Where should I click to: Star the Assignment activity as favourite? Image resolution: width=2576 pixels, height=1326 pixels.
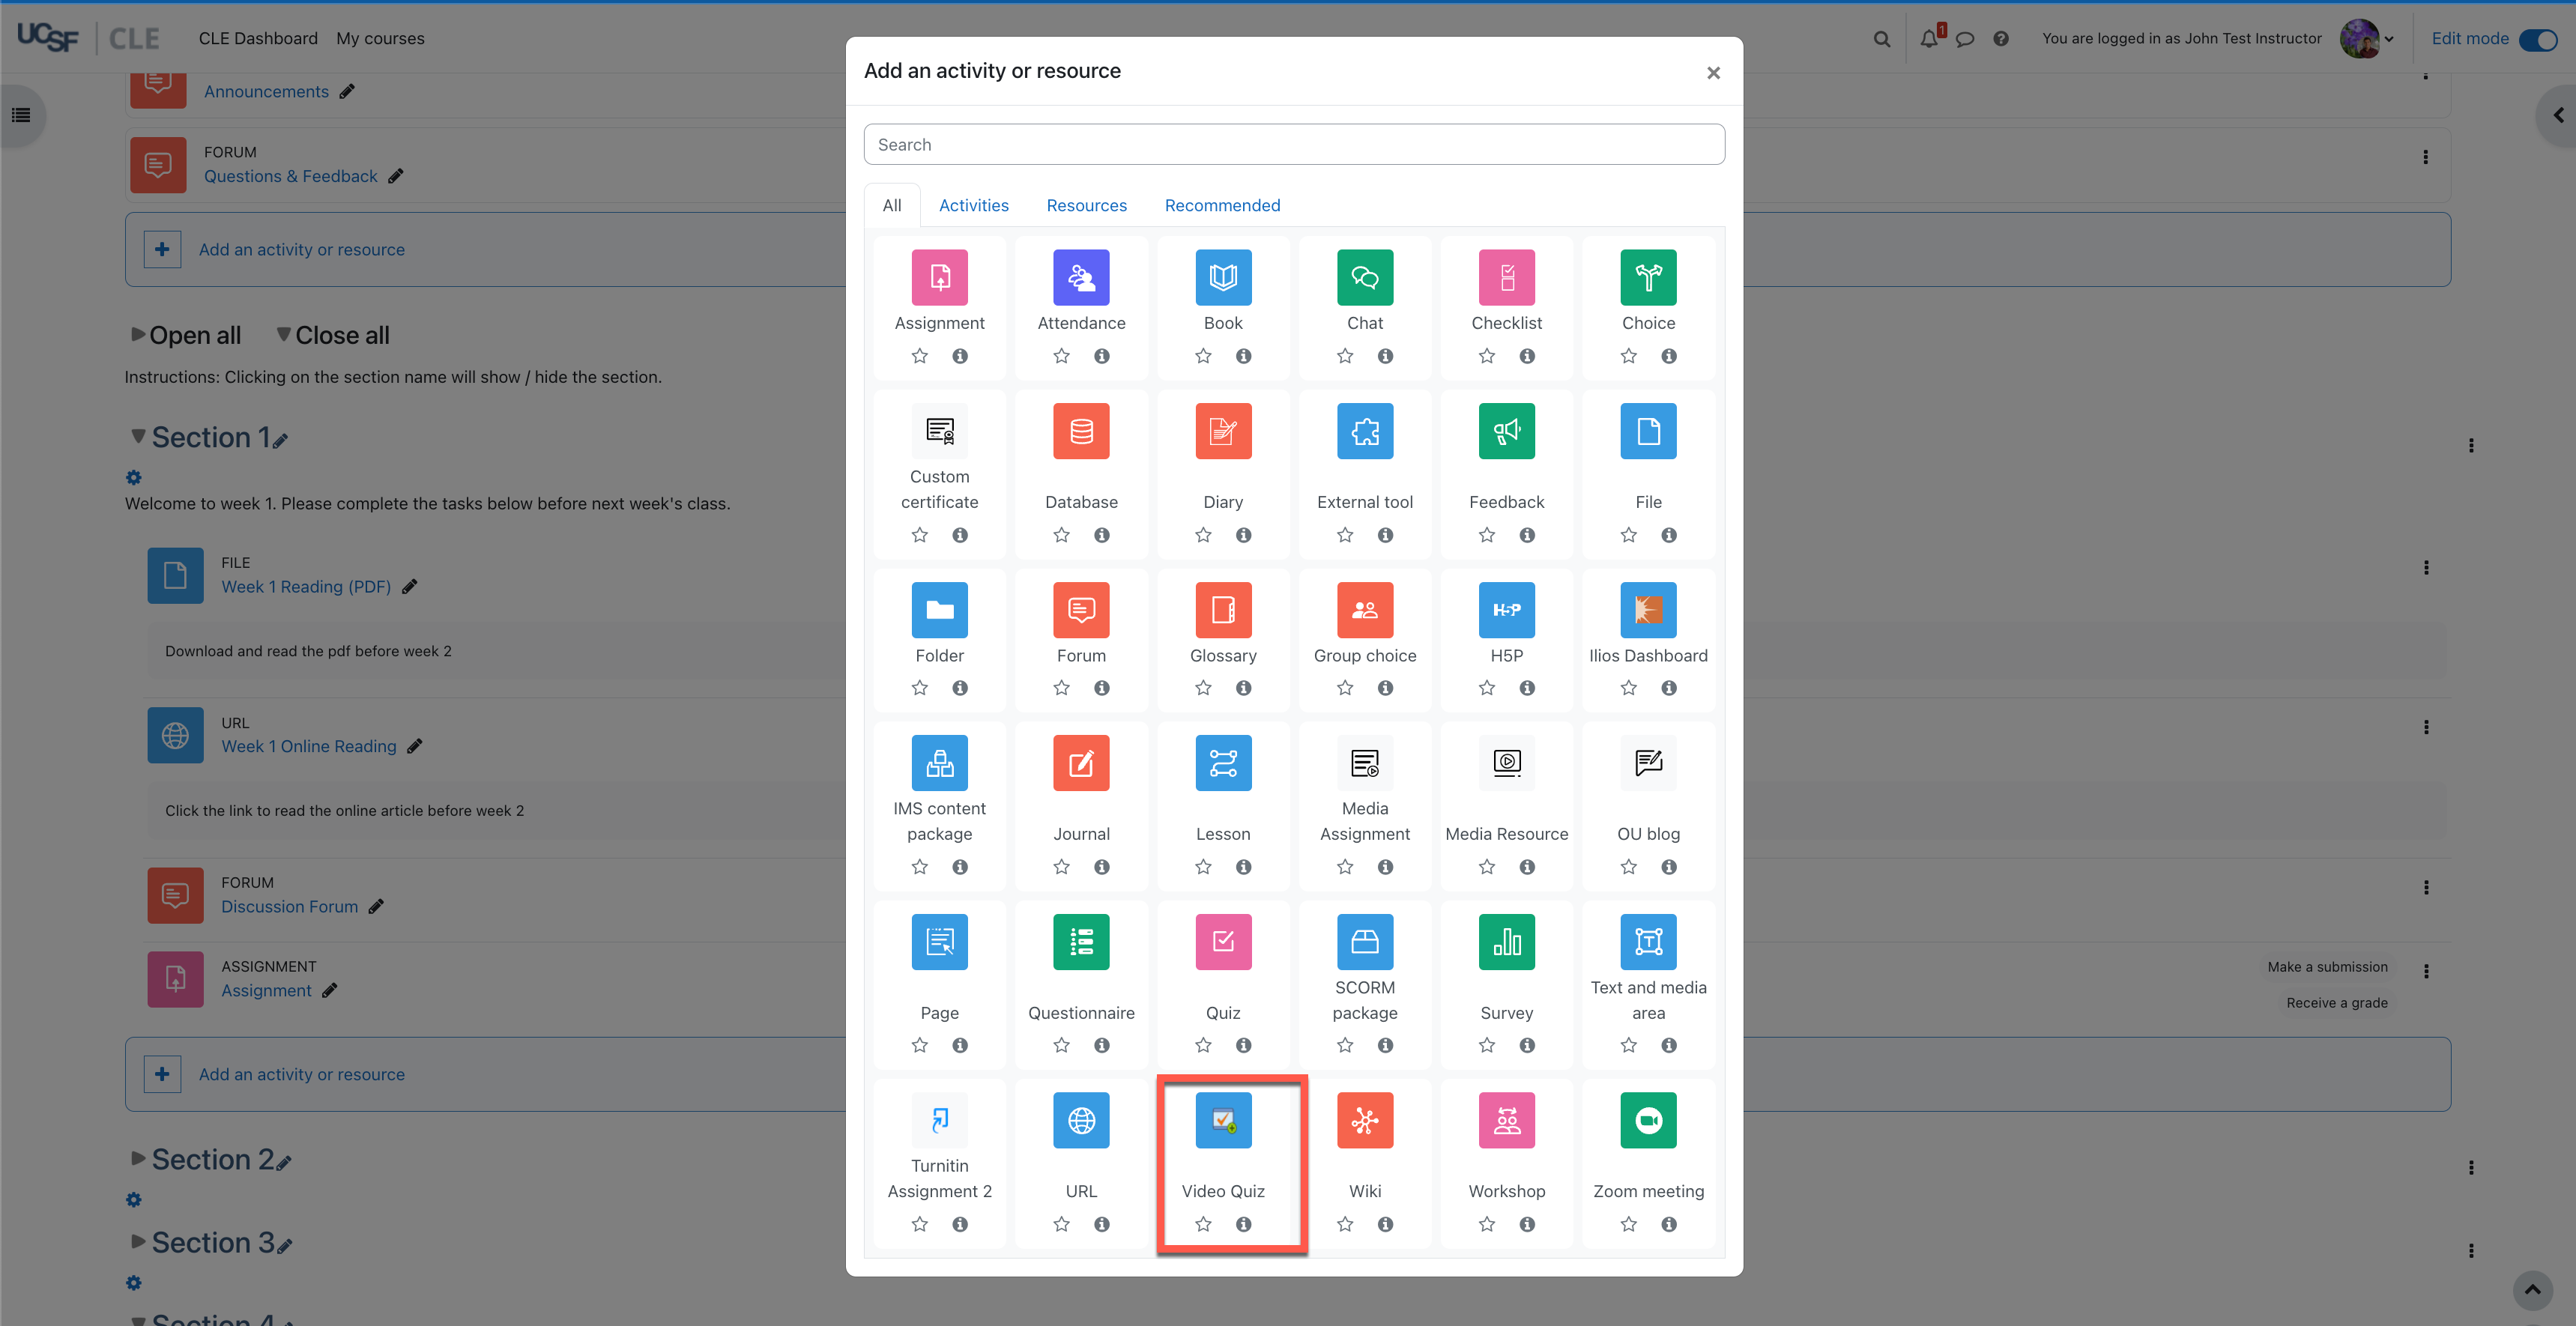[919, 356]
